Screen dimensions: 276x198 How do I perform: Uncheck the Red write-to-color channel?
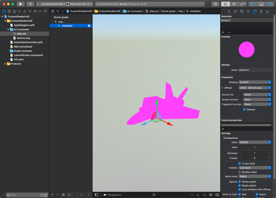pos(240,194)
